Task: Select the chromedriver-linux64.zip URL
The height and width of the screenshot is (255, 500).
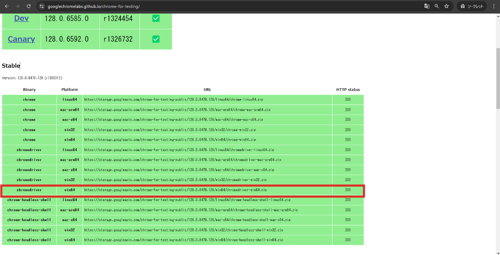Action: pos(179,150)
